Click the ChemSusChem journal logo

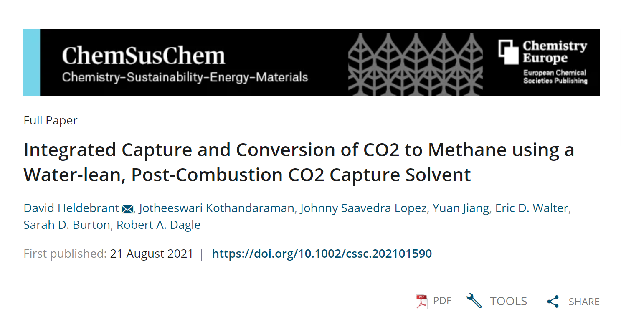click(144, 56)
